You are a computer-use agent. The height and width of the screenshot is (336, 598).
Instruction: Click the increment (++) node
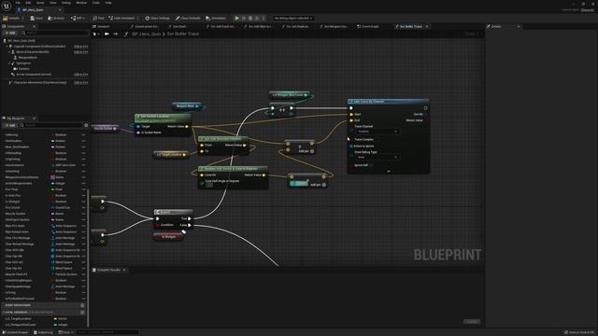(x=282, y=110)
